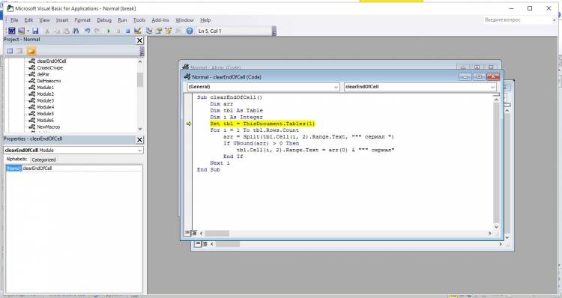Toggle Folders icon in Project panel
Image resolution: width=562 pixels, height=298 pixels.
click(31, 51)
